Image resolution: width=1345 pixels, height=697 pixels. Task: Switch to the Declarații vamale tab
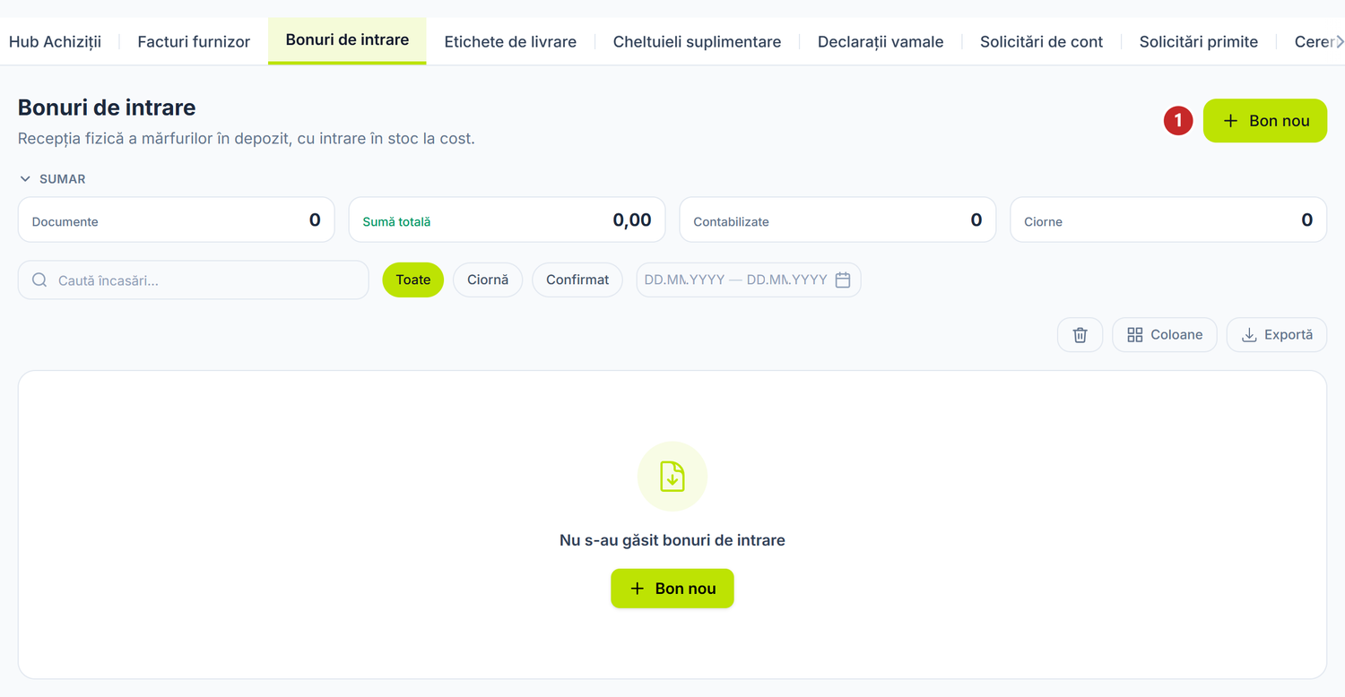pyautogui.click(x=881, y=41)
